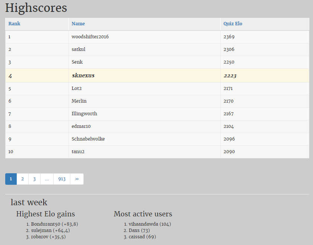Go to pagination page 3
The image size is (313, 245).
[34, 179]
